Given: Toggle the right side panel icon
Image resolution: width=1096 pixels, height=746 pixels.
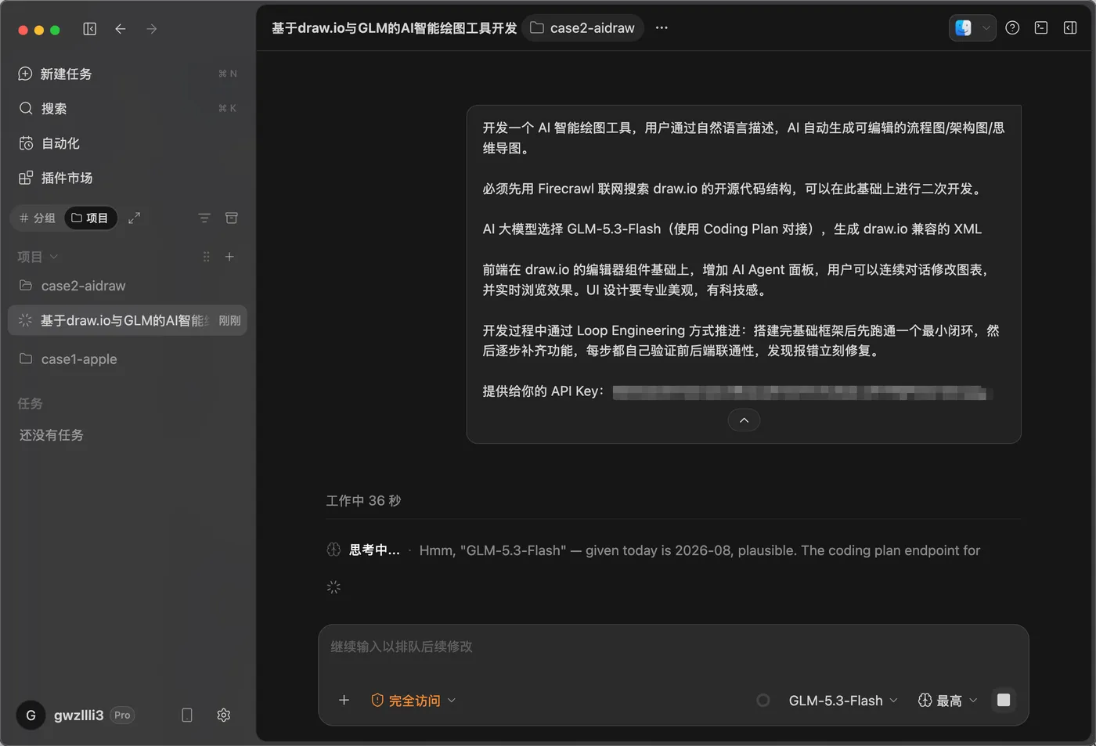Looking at the screenshot, I should [1070, 28].
